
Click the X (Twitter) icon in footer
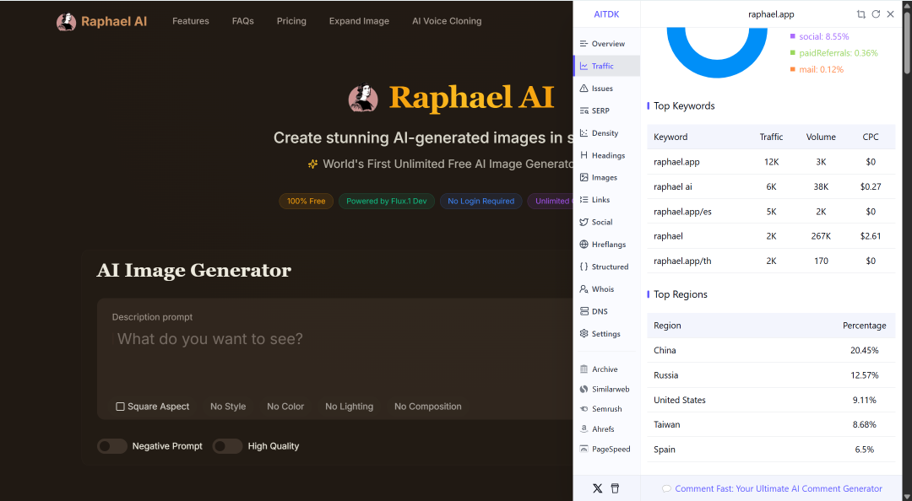597,488
